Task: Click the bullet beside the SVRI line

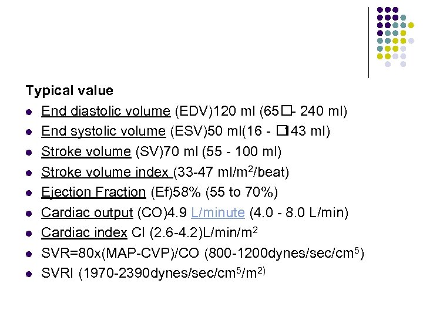Action: (29, 274)
